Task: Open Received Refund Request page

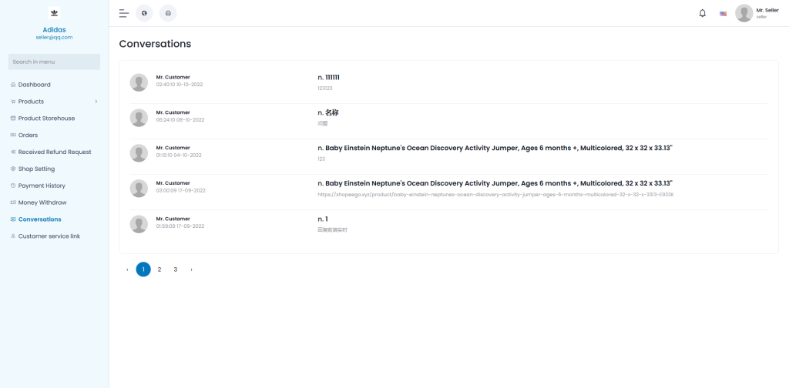Action: [x=54, y=152]
